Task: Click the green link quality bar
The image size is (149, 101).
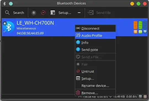Action: click(x=140, y=25)
